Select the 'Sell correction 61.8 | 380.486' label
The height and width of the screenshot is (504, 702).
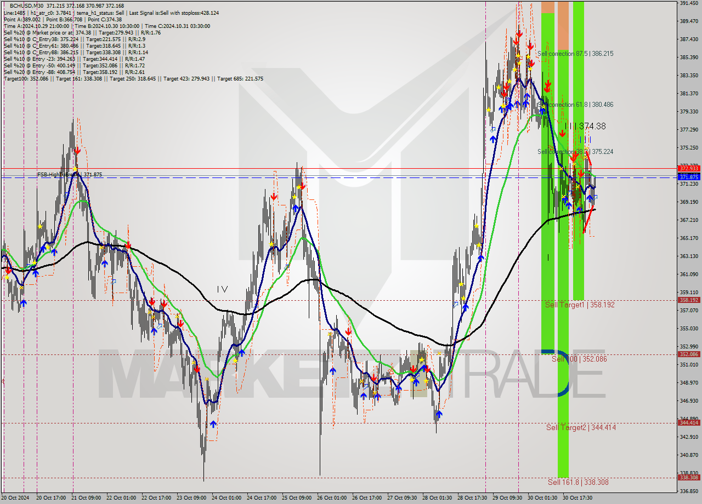tap(575, 105)
